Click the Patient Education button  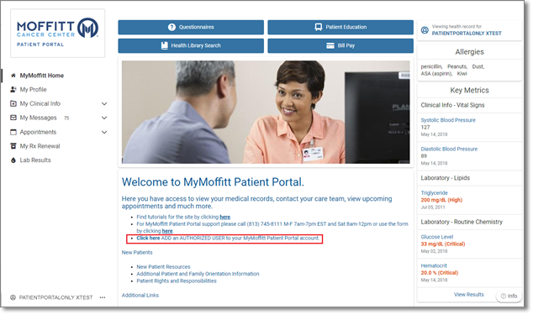(340, 27)
